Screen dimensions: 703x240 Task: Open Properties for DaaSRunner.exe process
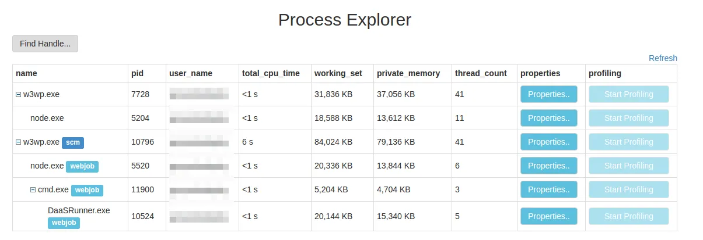548,216
